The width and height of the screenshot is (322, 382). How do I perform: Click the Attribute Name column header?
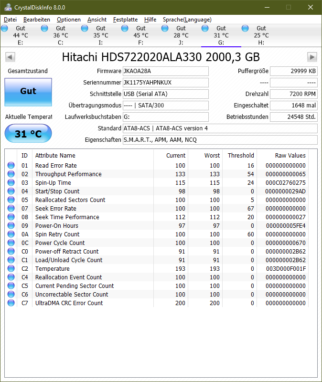pyautogui.click(x=93, y=156)
